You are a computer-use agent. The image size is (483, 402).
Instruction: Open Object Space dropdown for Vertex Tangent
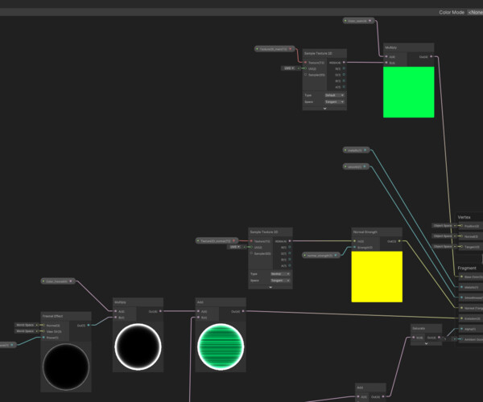444,247
